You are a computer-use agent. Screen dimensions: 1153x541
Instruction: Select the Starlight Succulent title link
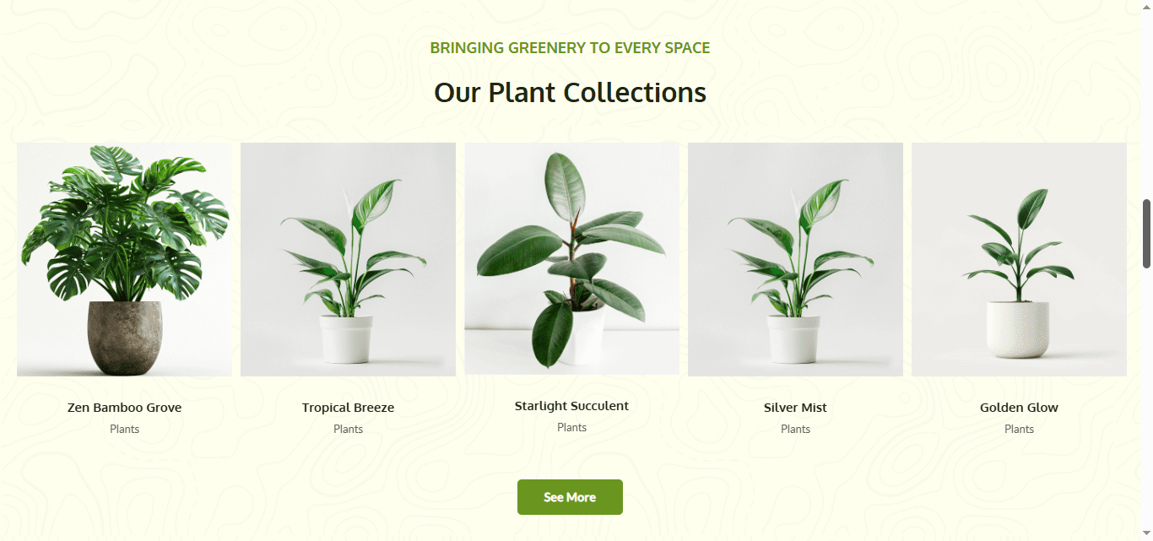point(571,406)
